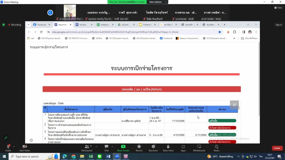Raise Hand in the meeting
Viewport: 285px width, 160px height.
pyautogui.click(x=168, y=148)
